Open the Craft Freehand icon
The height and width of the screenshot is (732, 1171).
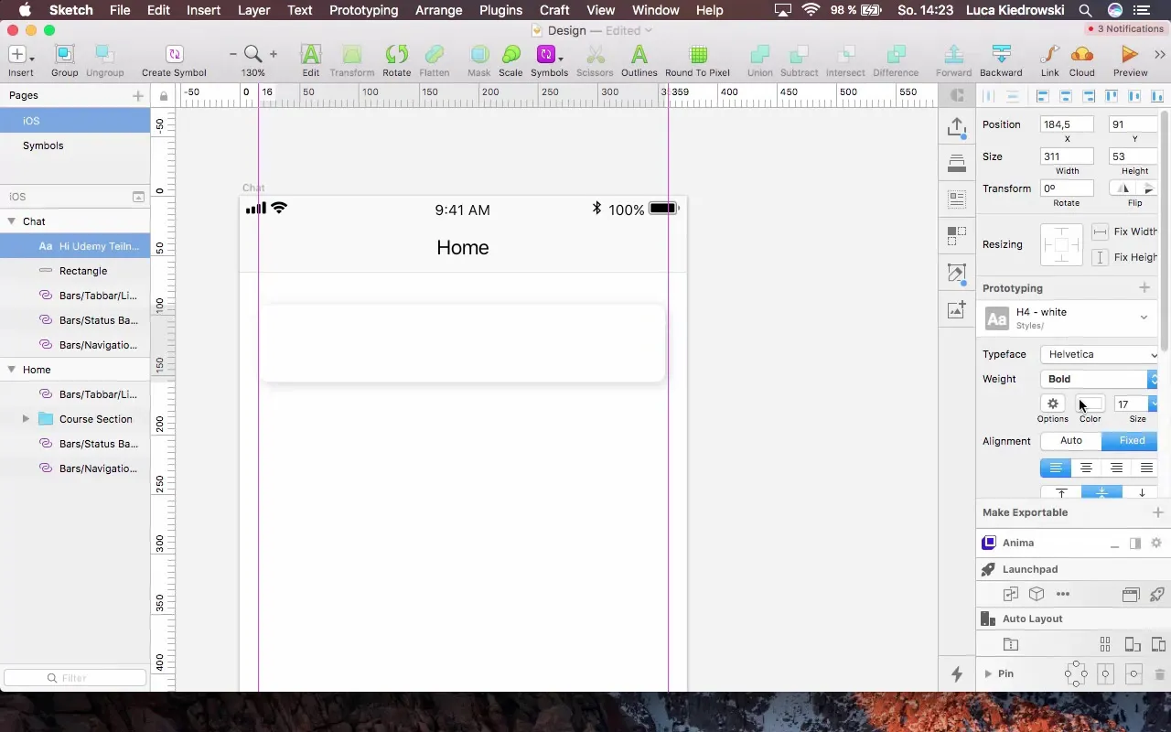[957, 273]
